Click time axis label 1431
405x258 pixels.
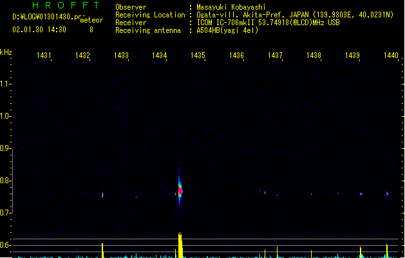[x=44, y=55]
